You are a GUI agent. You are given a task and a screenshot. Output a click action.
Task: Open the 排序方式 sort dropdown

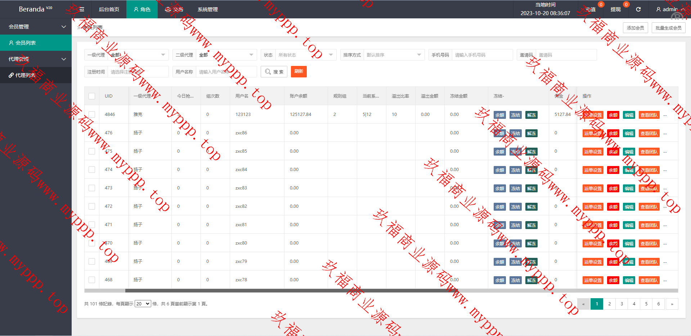click(x=393, y=55)
